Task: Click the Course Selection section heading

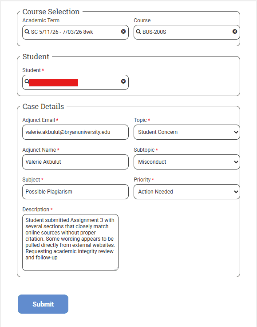Action: click(51, 12)
